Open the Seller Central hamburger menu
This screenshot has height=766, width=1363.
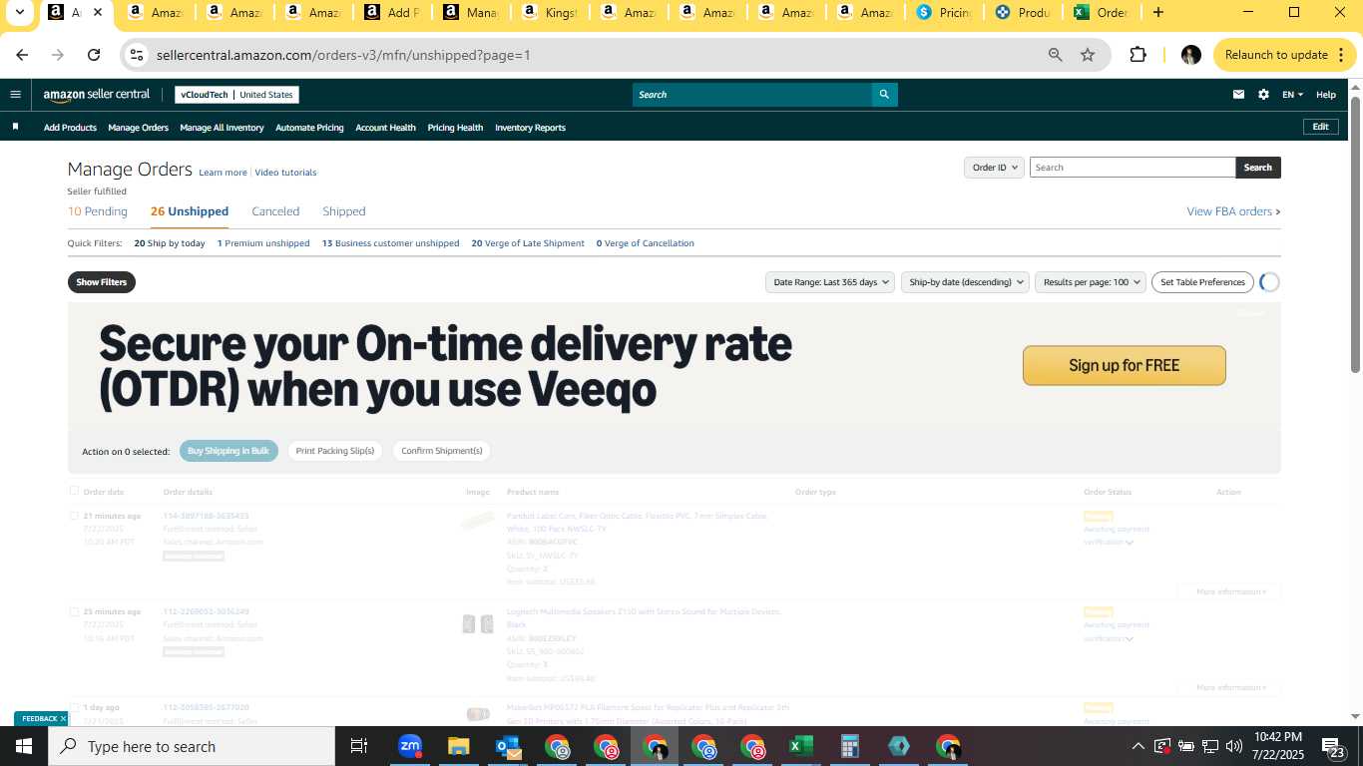15,95
